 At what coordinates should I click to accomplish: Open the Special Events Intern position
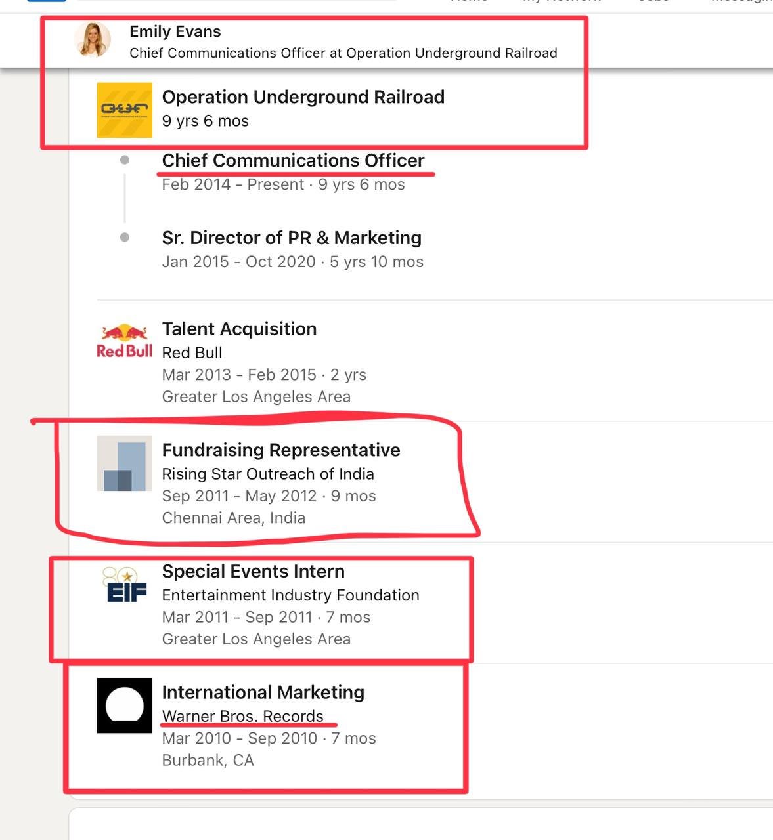click(253, 572)
